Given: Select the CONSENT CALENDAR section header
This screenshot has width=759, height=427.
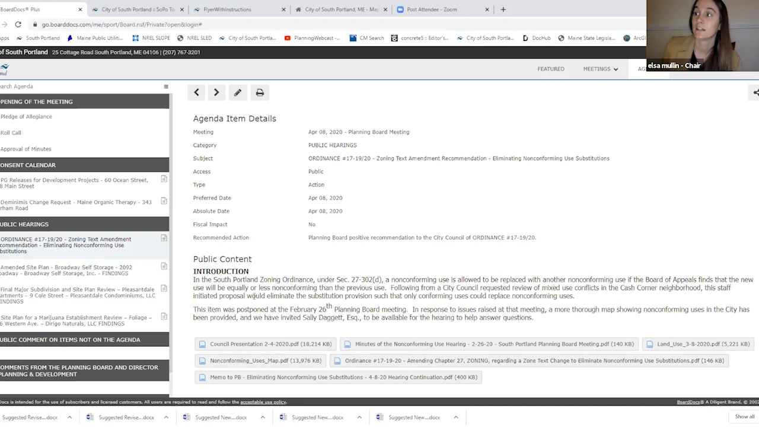Looking at the screenshot, I should (x=84, y=165).
